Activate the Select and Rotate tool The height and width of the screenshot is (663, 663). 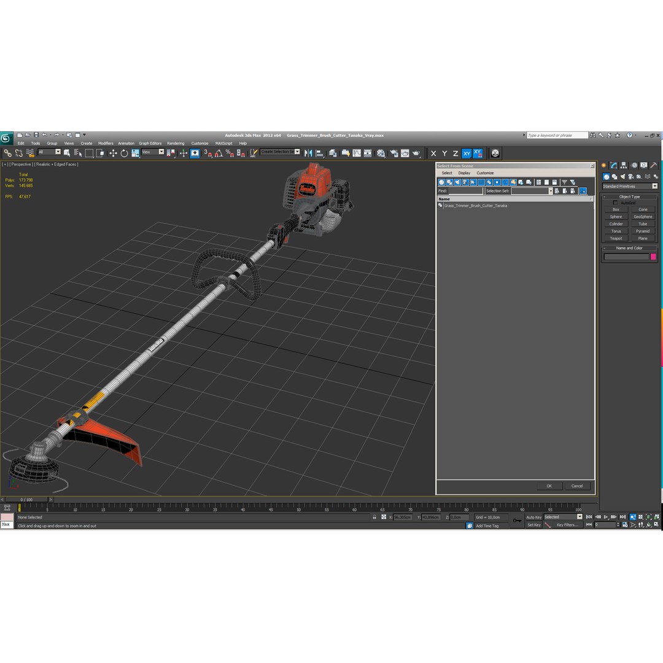click(x=124, y=153)
